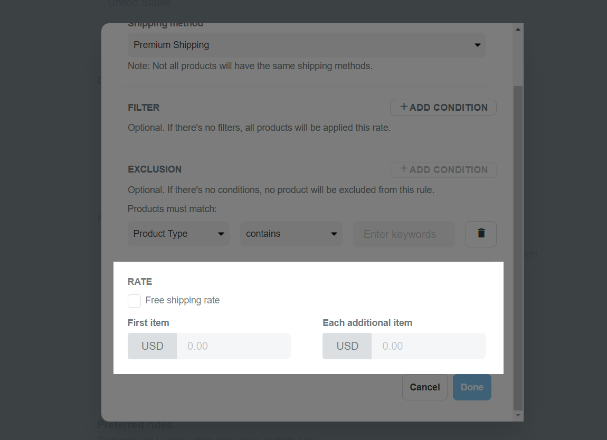Viewport: 607px width, 440px height.
Task: Focus the Enter keywords field
Action: [x=404, y=234]
